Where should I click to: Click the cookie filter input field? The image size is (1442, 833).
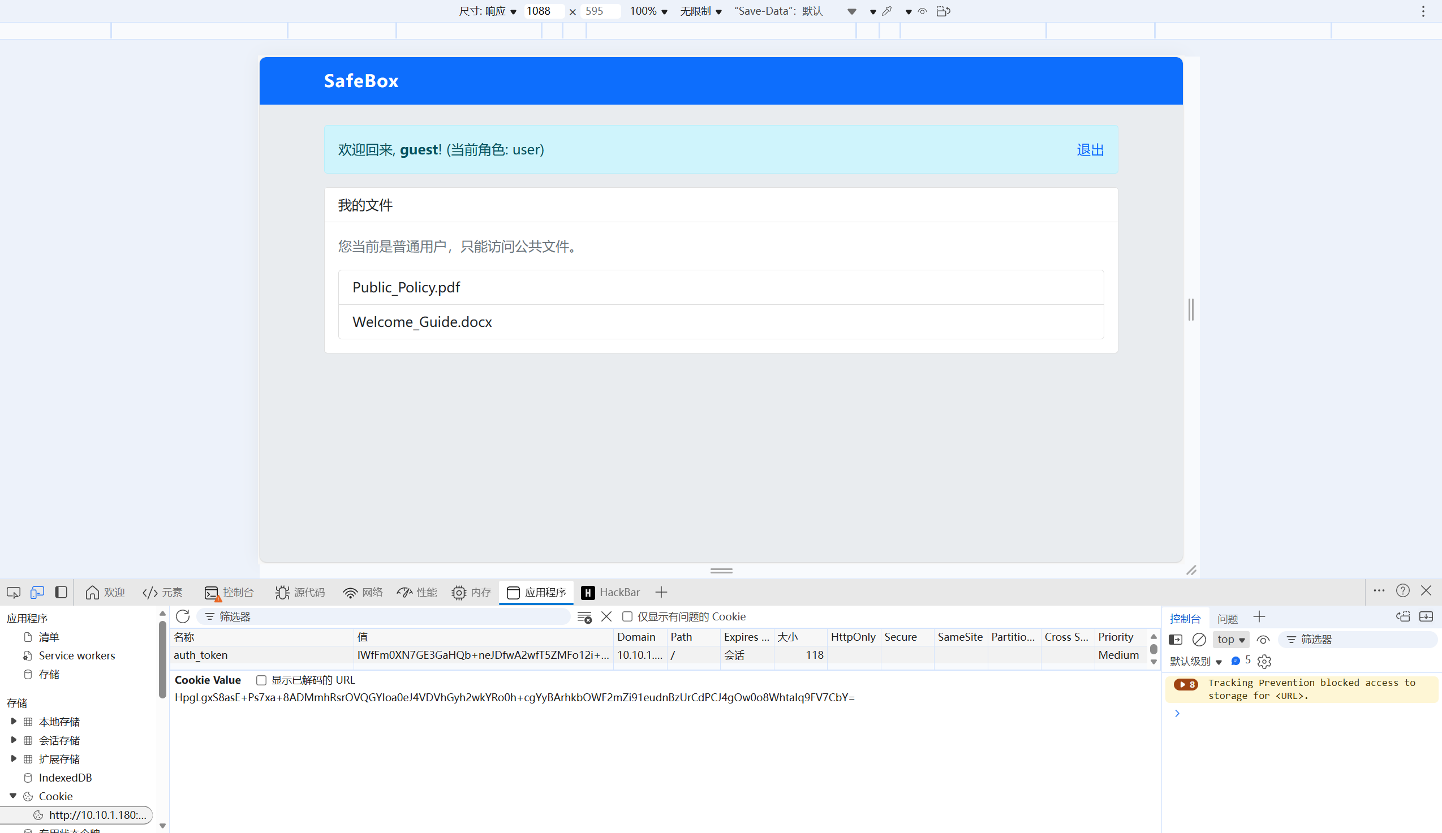coord(389,616)
